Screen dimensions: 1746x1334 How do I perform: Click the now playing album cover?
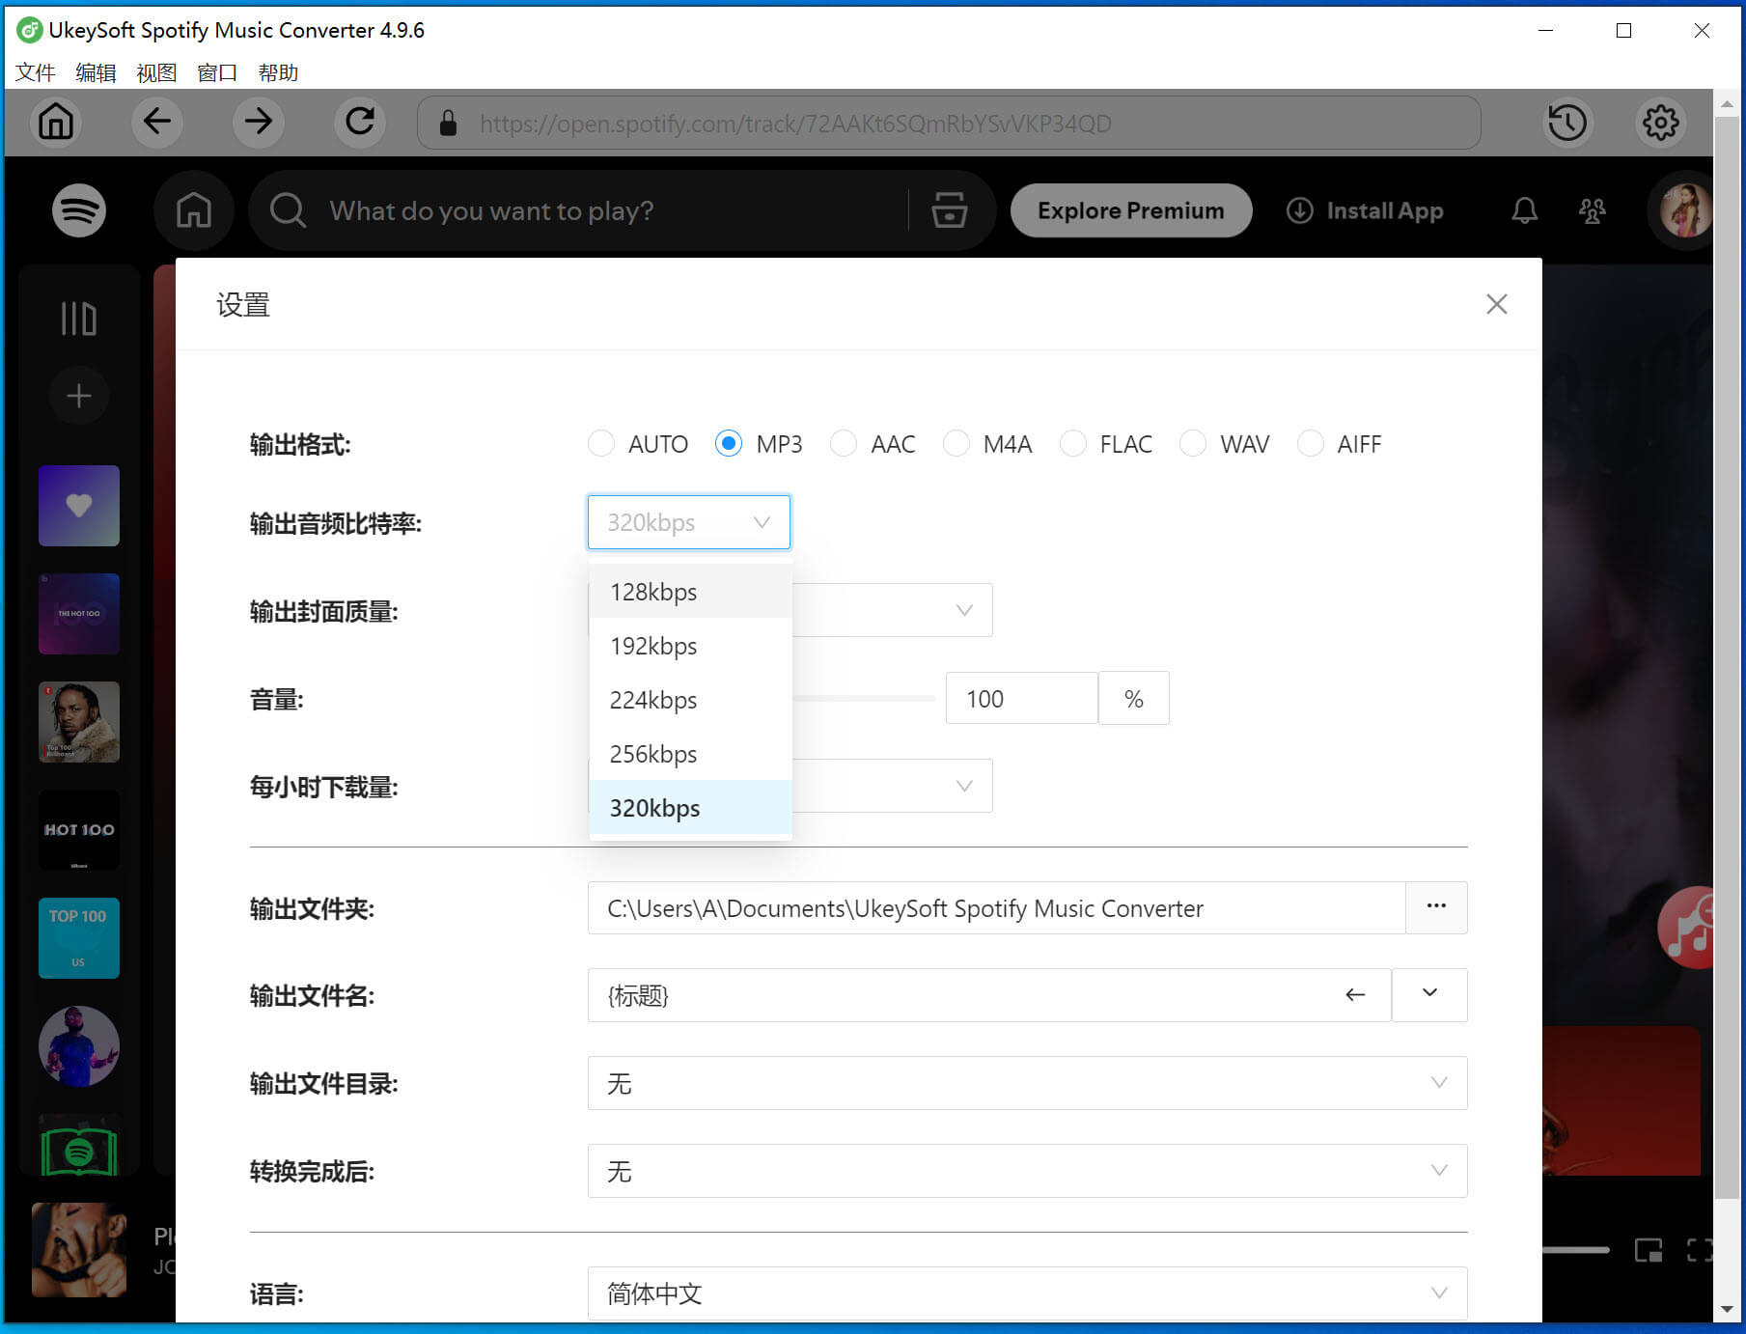(x=79, y=1250)
